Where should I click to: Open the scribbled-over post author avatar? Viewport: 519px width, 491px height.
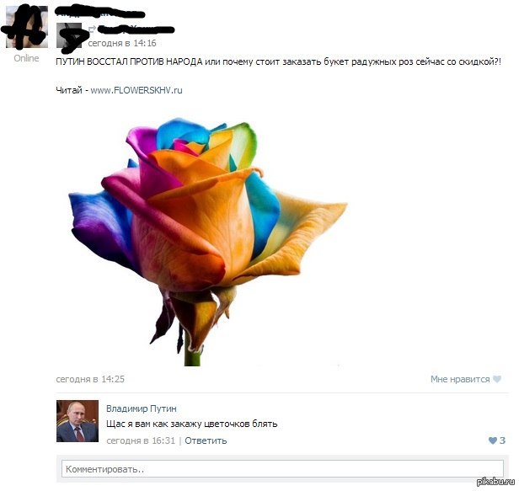click(x=26, y=27)
